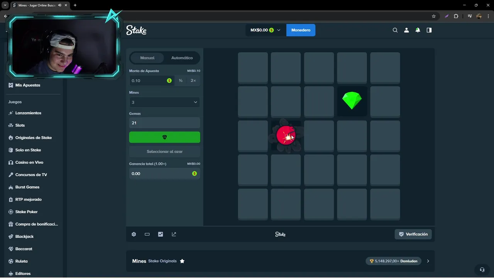Expand the Mines Stake Originals details chevron
The height and width of the screenshot is (278, 494).
[428, 261]
